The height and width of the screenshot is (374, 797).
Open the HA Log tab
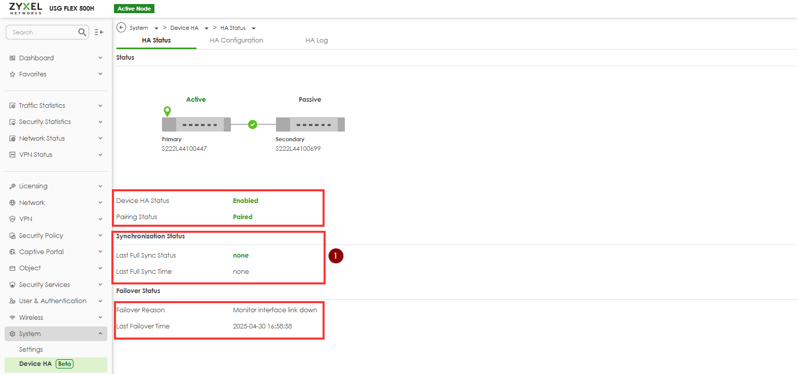(x=316, y=40)
